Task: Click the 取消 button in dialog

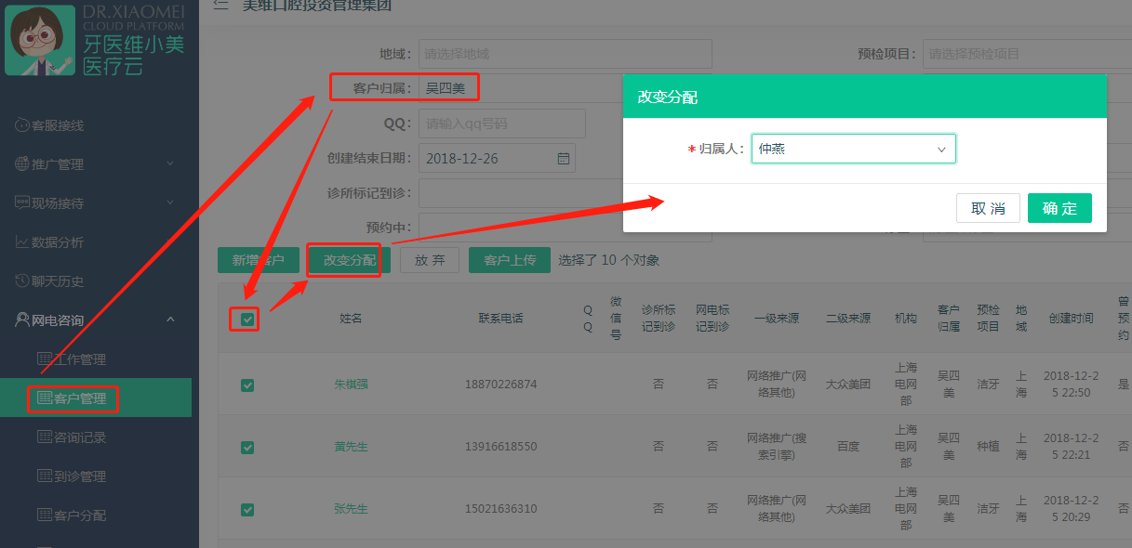Action: coord(988,208)
